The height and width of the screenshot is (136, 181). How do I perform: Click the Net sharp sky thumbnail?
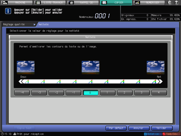pos(155,67)
